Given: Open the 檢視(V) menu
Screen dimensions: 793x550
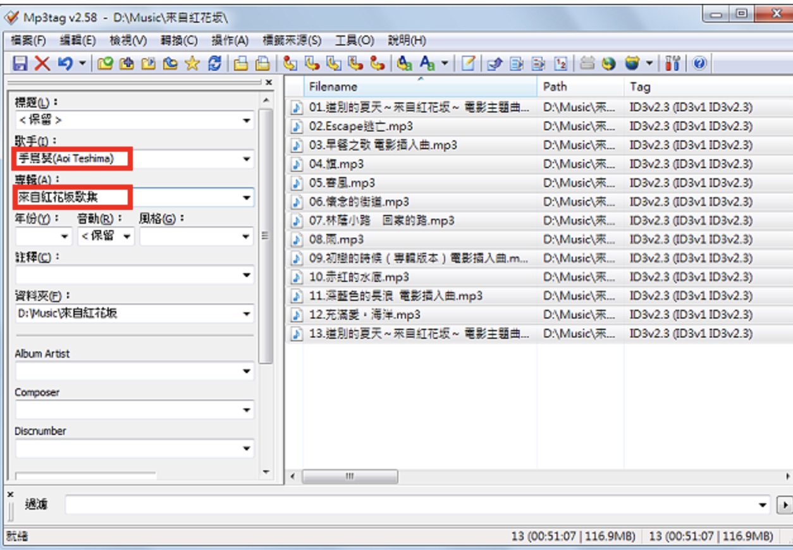Looking at the screenshot, I should (128, 40).
